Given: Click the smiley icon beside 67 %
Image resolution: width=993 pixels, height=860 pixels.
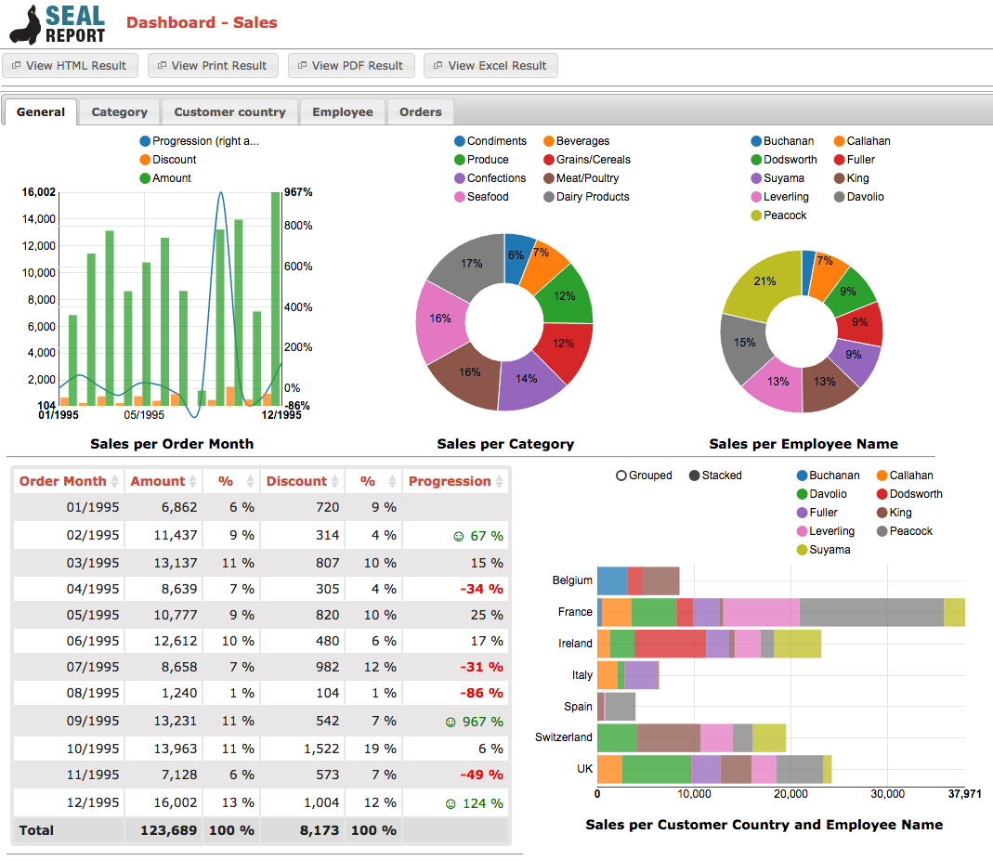Looking at the screenshot, I should (x=459, y=537).
